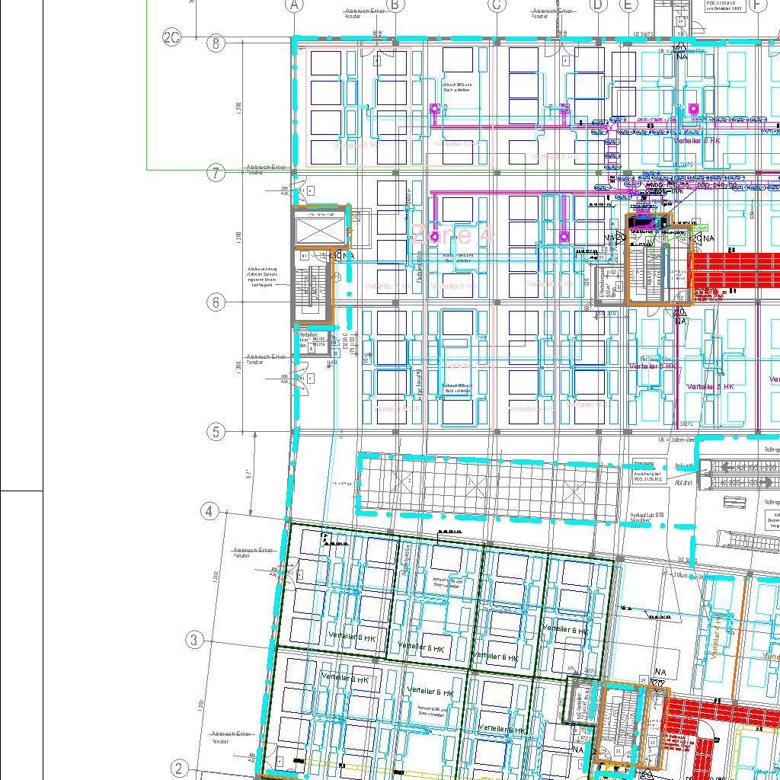Click the grid axis bubble labeled 2C
Viewport: 780px width, 780px height.
(171, 37)
